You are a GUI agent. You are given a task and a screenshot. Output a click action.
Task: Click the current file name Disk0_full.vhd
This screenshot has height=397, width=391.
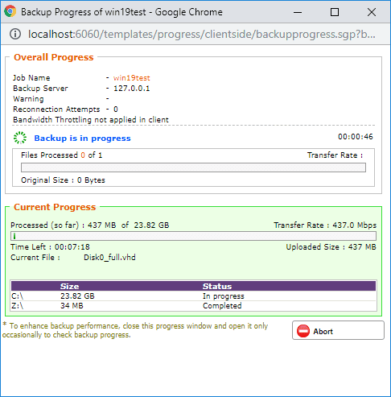(x=109, y=258)
